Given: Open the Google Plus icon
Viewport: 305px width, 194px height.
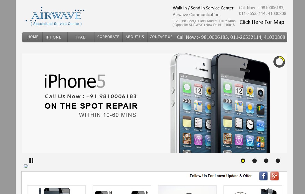Looking at the screenshot, I should 274,176.
